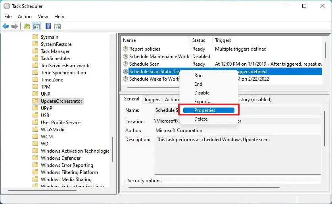Click the clock icon beside Schedule Maintenance Work
Screen dimensions: 332x204
coord(126,56)
